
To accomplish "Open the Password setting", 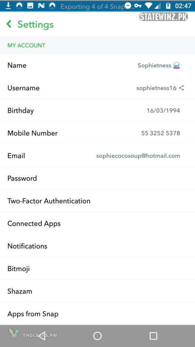I will [97, 178].
